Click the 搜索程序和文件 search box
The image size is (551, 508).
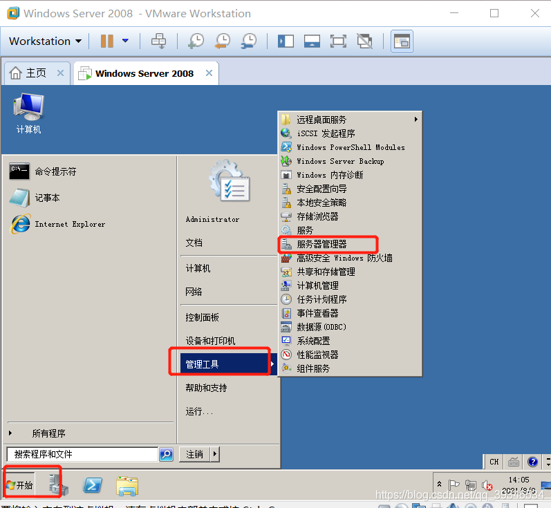[x=82, y=454]
